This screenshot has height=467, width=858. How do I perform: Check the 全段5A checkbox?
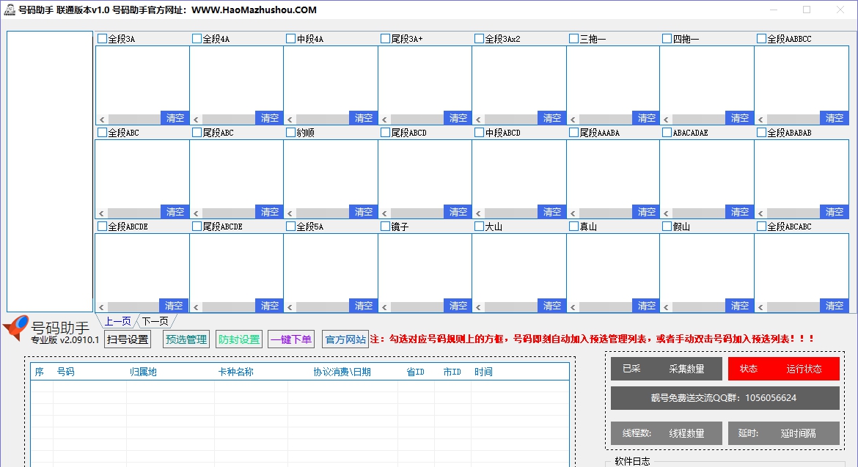coord(291,227)
